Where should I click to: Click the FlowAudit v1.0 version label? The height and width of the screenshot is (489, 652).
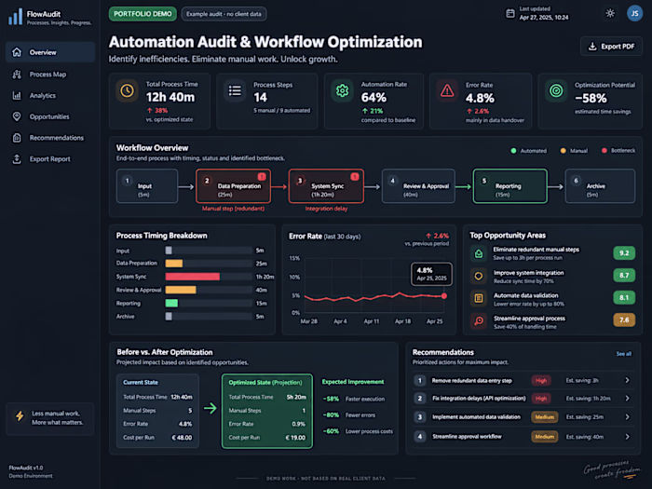click(26, 468)
